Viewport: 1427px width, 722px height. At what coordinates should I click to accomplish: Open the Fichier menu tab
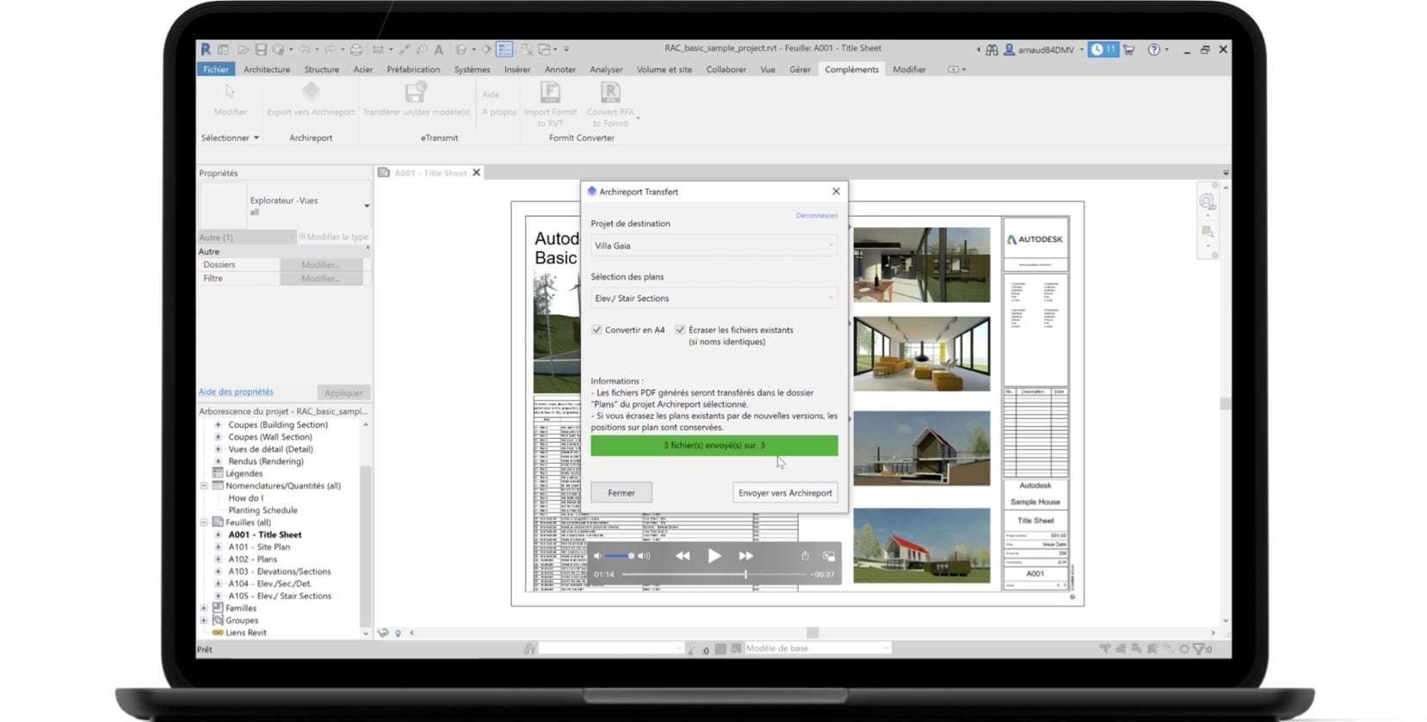coord(216,69)
